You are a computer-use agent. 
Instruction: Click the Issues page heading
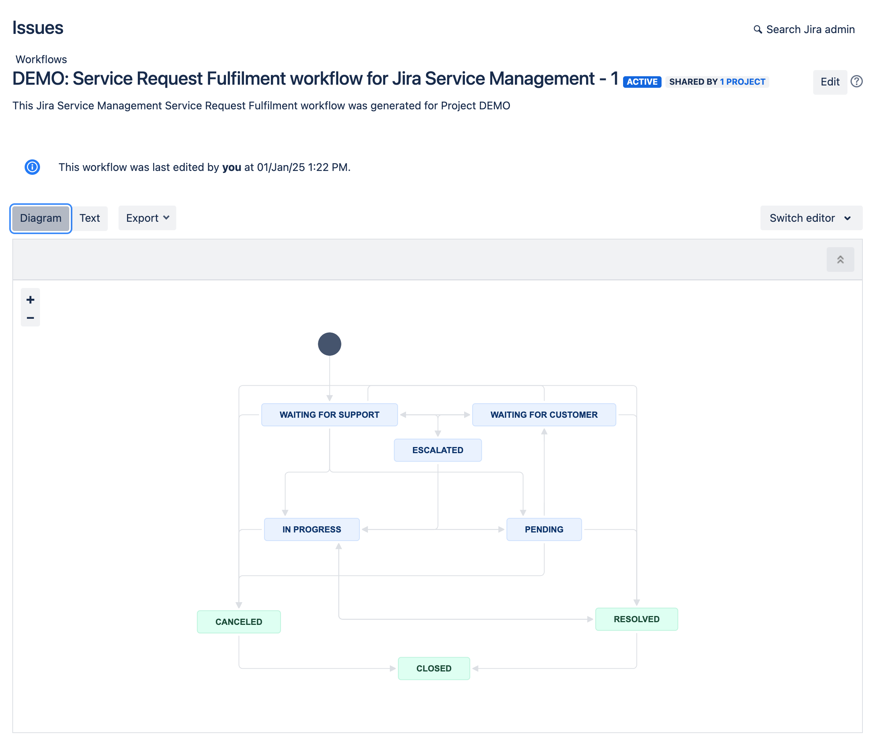38,28
